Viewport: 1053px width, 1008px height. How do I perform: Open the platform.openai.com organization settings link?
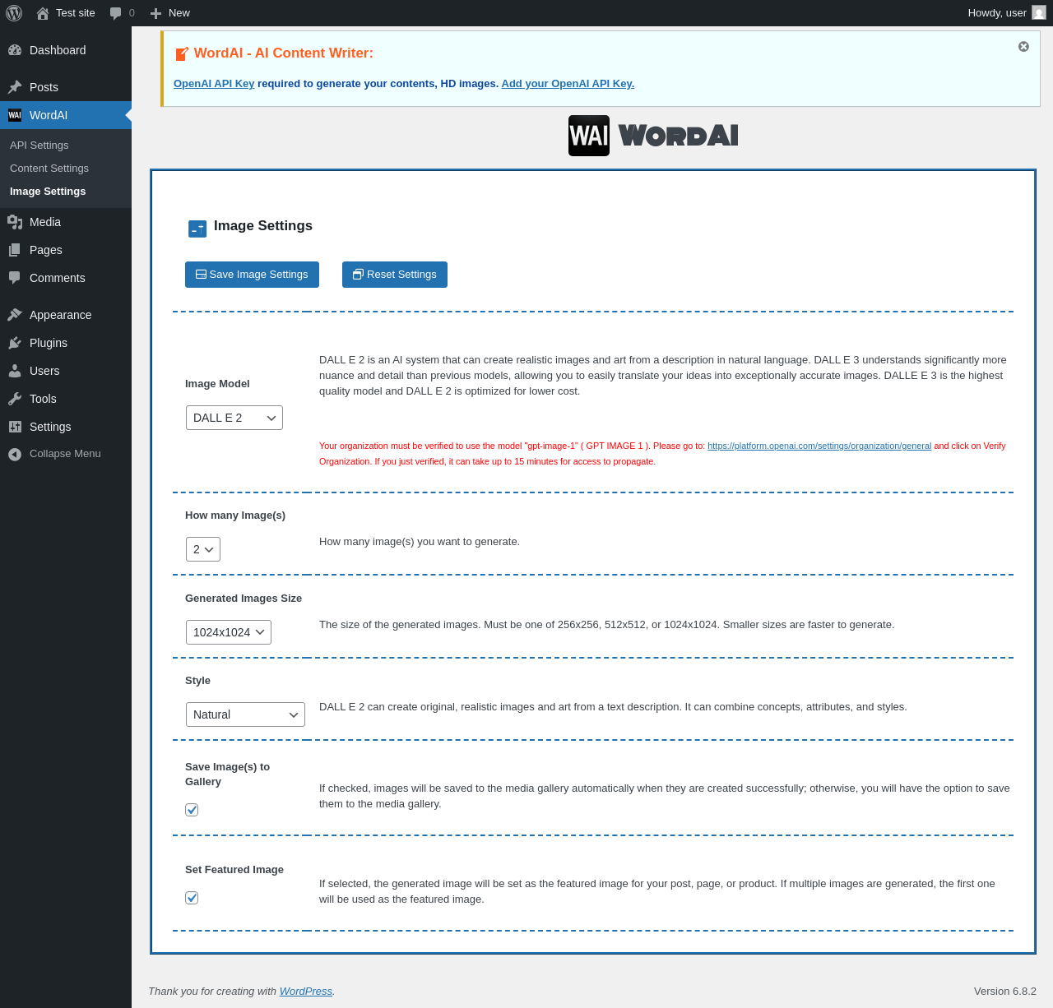tap(819, 446)
